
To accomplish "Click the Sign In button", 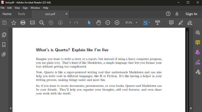I will (x=191, y=14).
